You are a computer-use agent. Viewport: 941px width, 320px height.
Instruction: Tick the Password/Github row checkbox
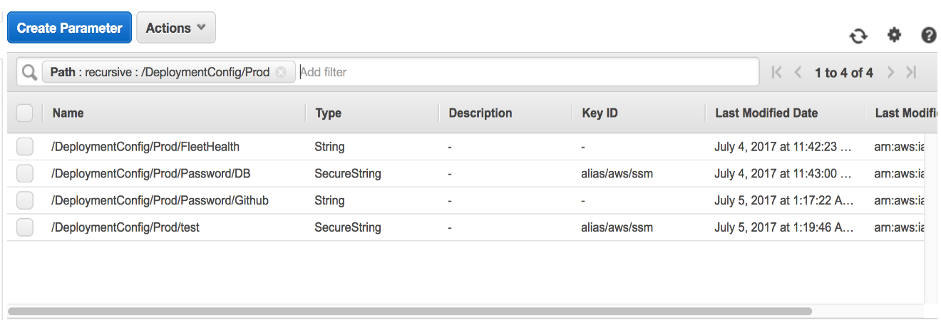point(25,200)
